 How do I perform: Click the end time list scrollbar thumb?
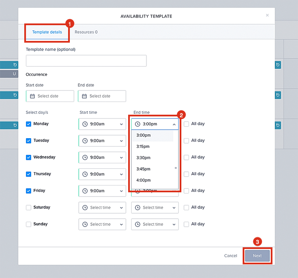point(176,168)
